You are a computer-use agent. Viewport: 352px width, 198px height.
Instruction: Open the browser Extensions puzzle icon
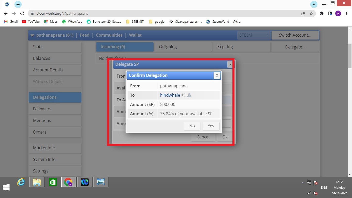click(x=321, y=13)
